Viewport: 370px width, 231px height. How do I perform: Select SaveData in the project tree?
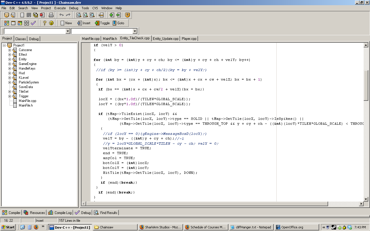[x=26, y=87]
